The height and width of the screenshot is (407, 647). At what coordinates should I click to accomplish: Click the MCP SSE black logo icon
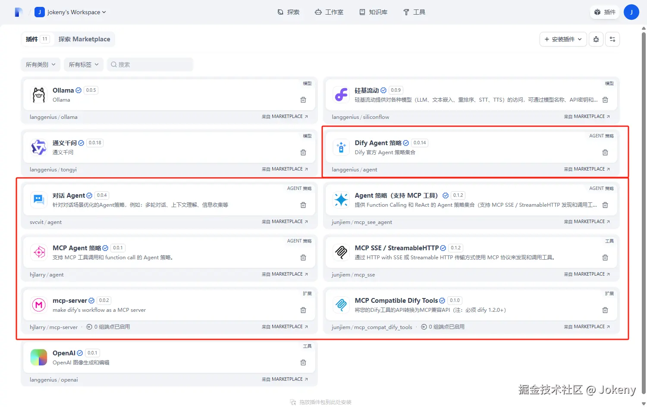tap(341, 252)
